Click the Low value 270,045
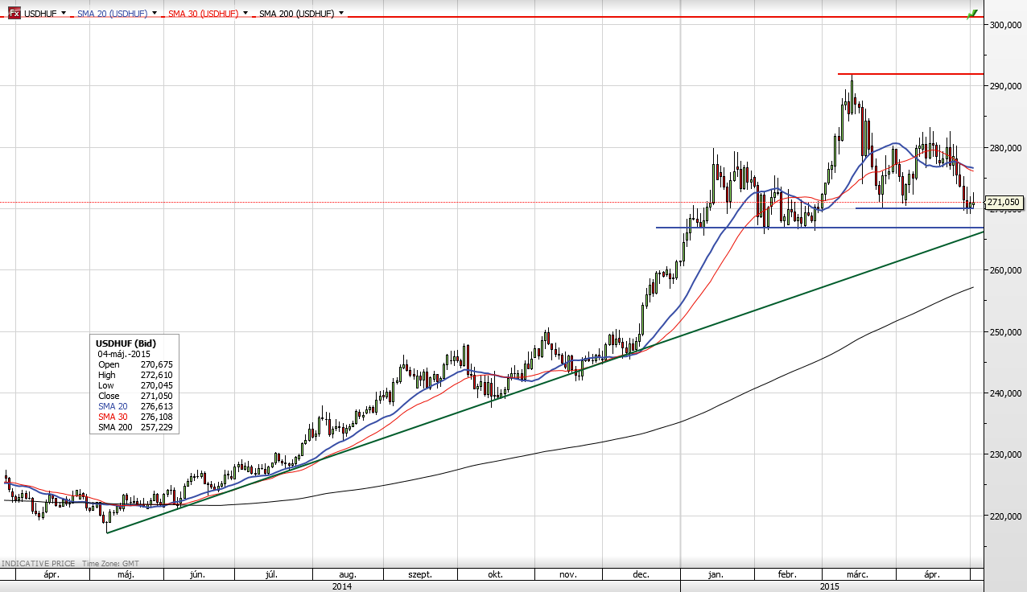 pyautogui.click(x=157, y=385)
